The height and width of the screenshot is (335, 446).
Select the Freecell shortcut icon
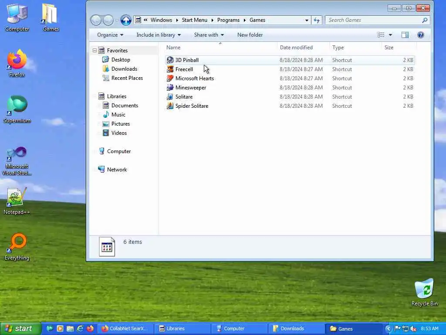point(170,69)
